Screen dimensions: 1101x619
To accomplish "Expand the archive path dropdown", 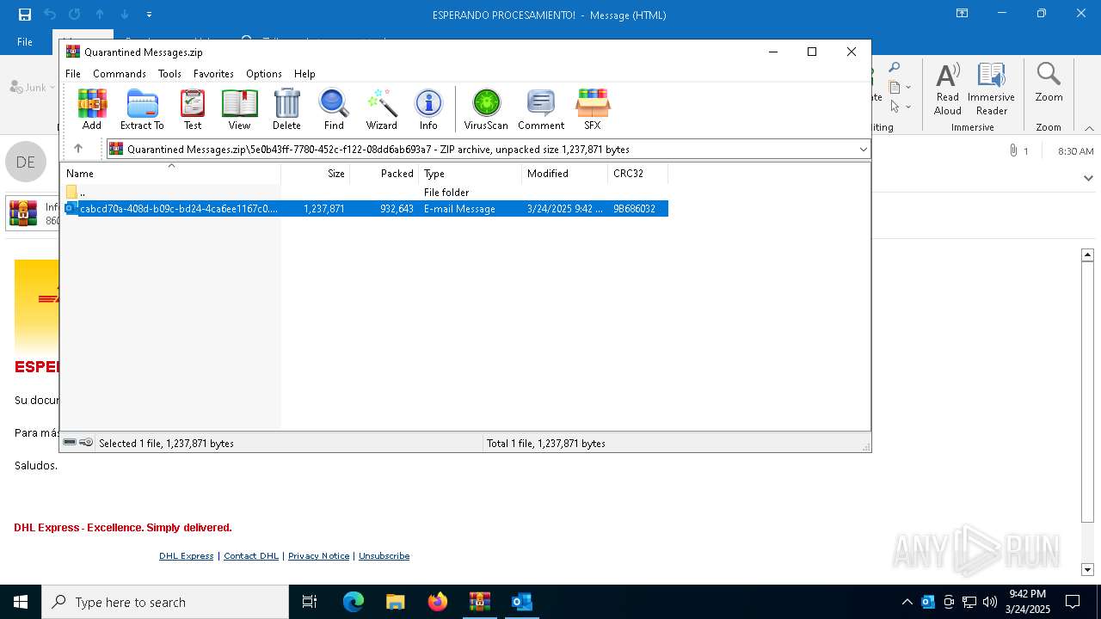I will pos(863,150).
